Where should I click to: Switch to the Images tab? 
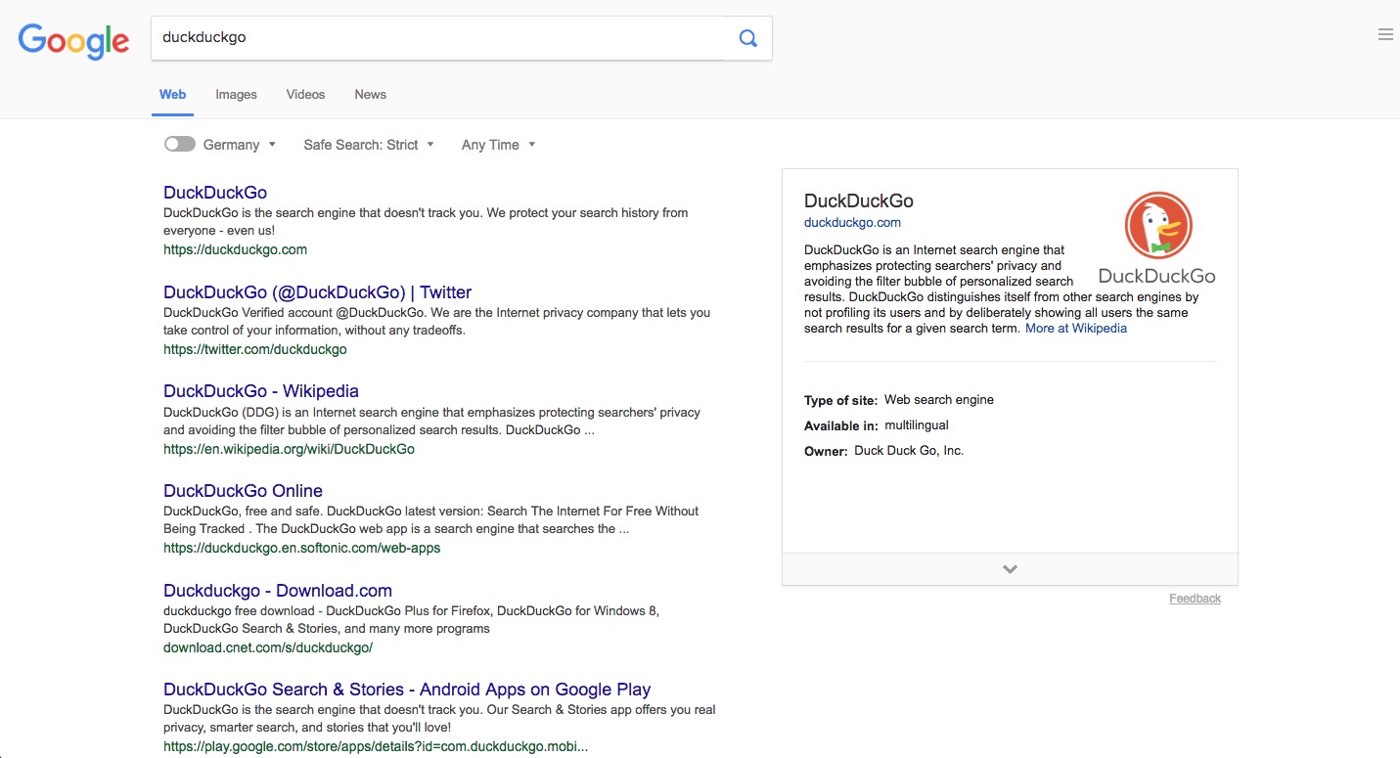[236, 95]
